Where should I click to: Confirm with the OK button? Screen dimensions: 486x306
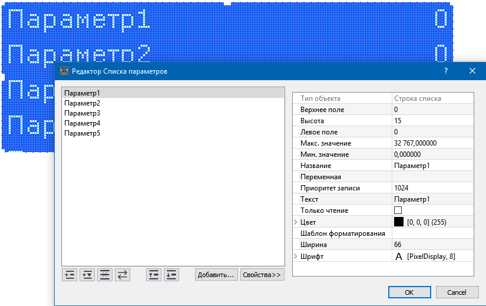tap(409, 292)
